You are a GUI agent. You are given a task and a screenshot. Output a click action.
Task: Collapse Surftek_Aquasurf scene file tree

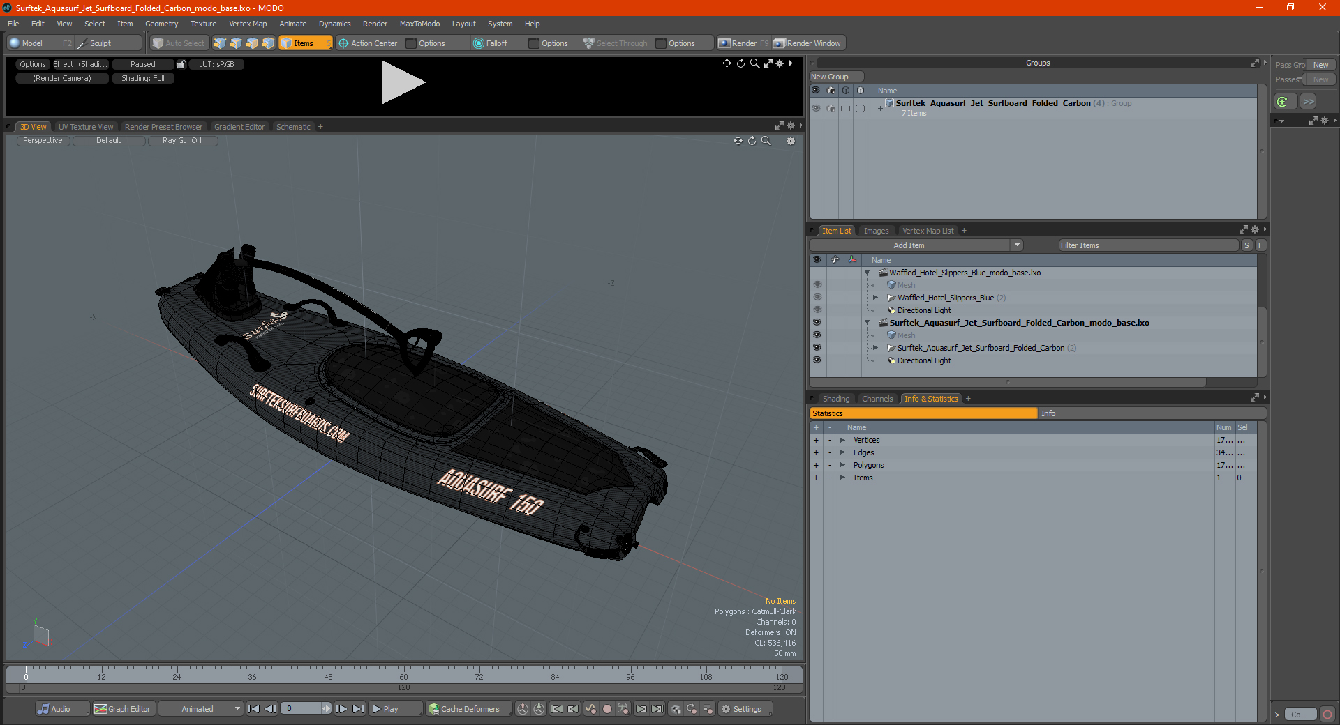[868, 323]
